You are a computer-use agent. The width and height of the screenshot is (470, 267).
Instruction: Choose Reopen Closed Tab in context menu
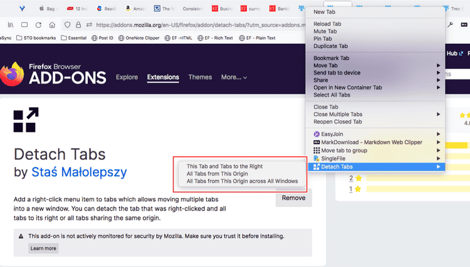pyautogui.click(x=375, y=122)
